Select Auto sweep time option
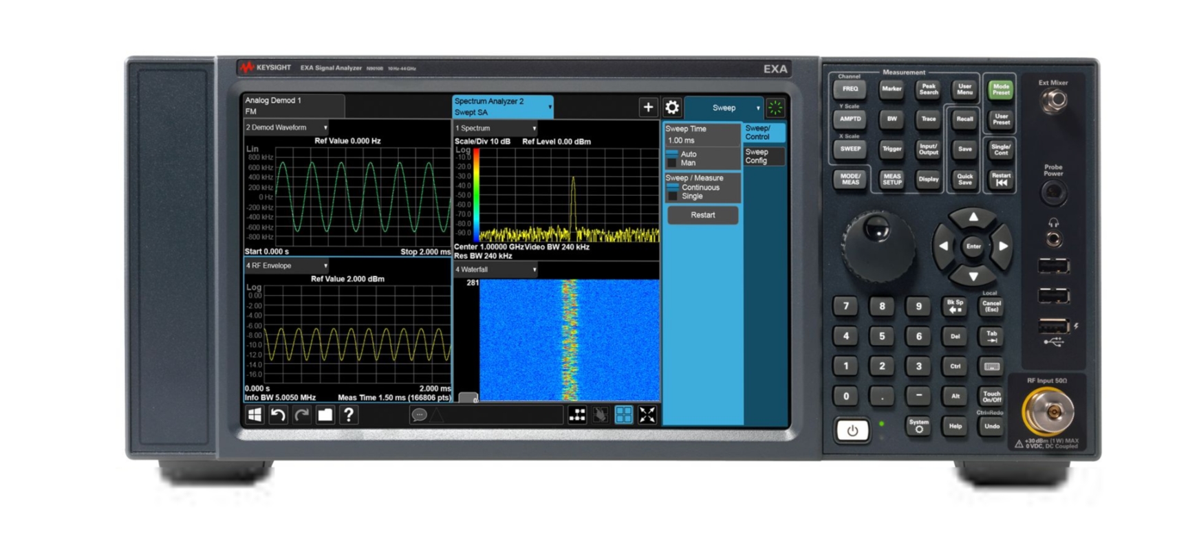This screenshot has width=1177, height=545. click(x=682, y=154)
